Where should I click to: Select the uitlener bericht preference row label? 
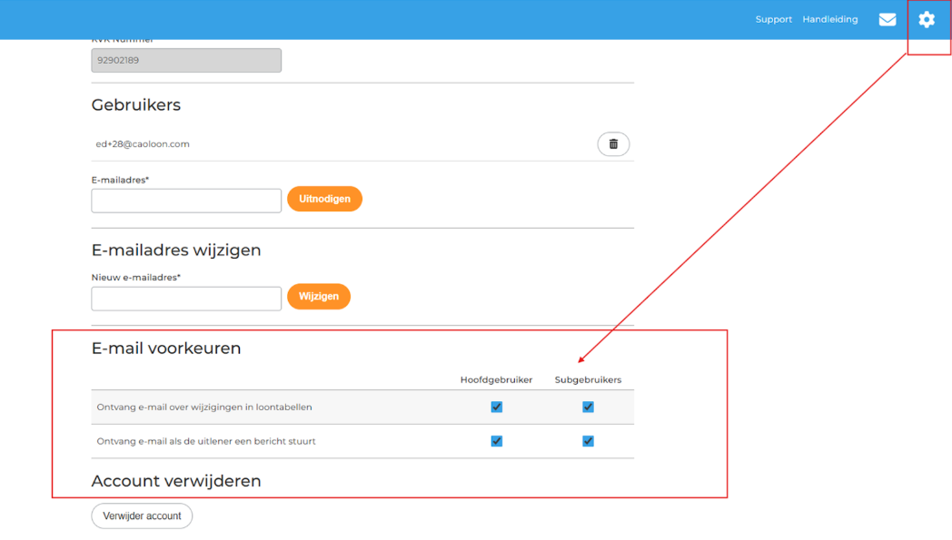coord(206,441)
